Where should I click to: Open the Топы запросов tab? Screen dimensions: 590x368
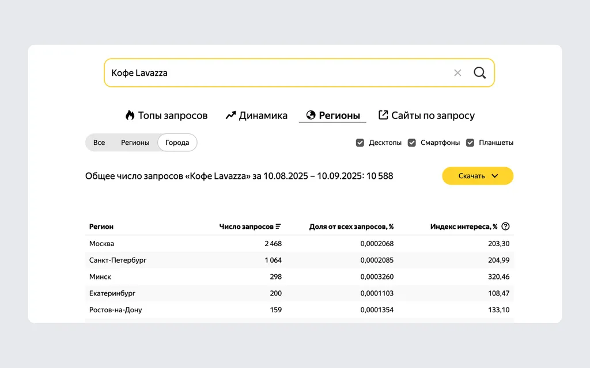[167, 115]
